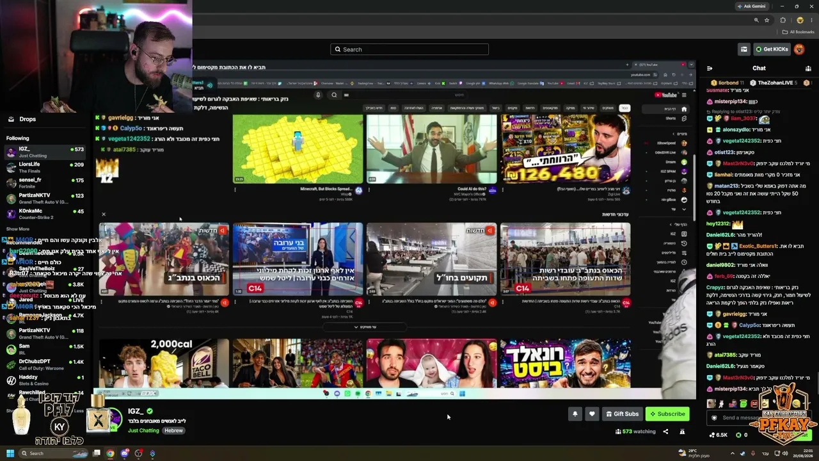
Task: Open the YouTube logo in stream
Action: point(665,95)
